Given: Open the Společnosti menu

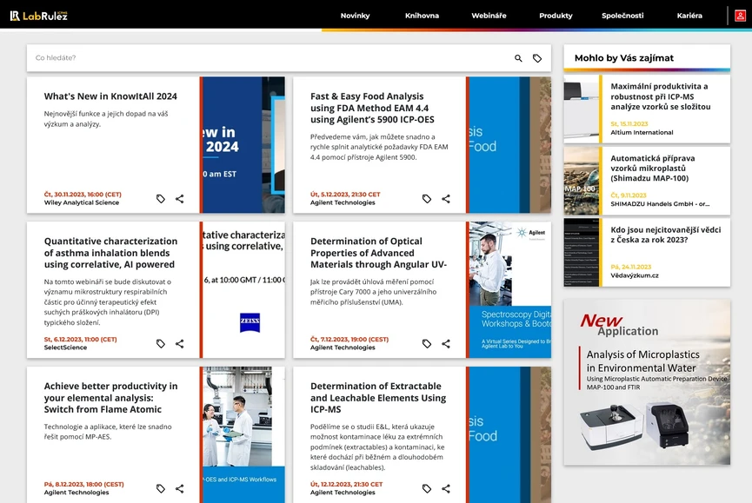Looking at the screenshot, I should point(622,16).
